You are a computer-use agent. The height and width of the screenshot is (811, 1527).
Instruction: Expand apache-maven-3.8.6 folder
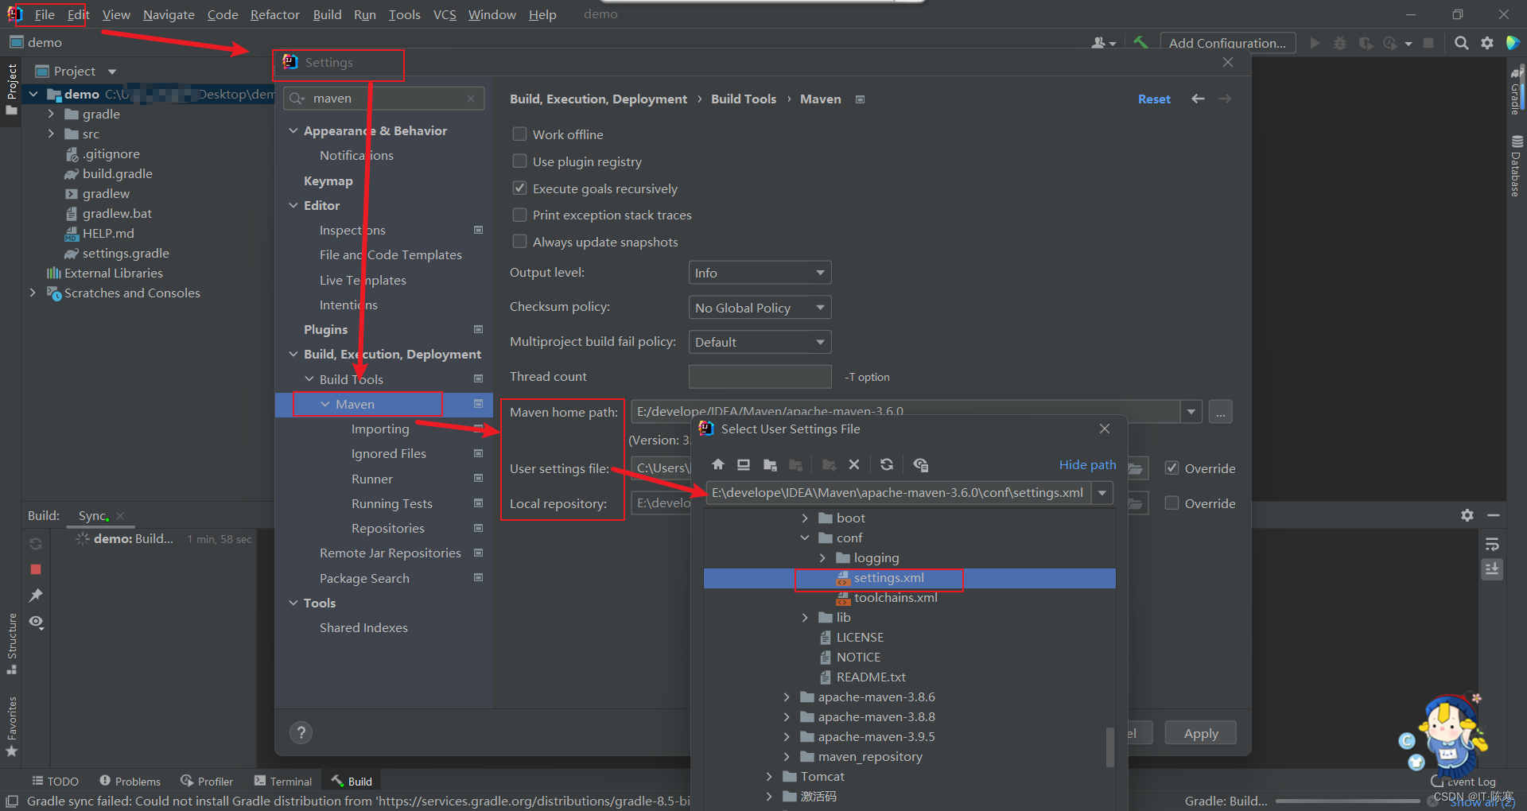(x=787, y=697)
